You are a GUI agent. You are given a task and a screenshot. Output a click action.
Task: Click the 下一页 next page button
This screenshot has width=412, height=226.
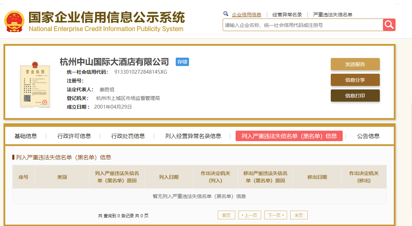(275, 215)
